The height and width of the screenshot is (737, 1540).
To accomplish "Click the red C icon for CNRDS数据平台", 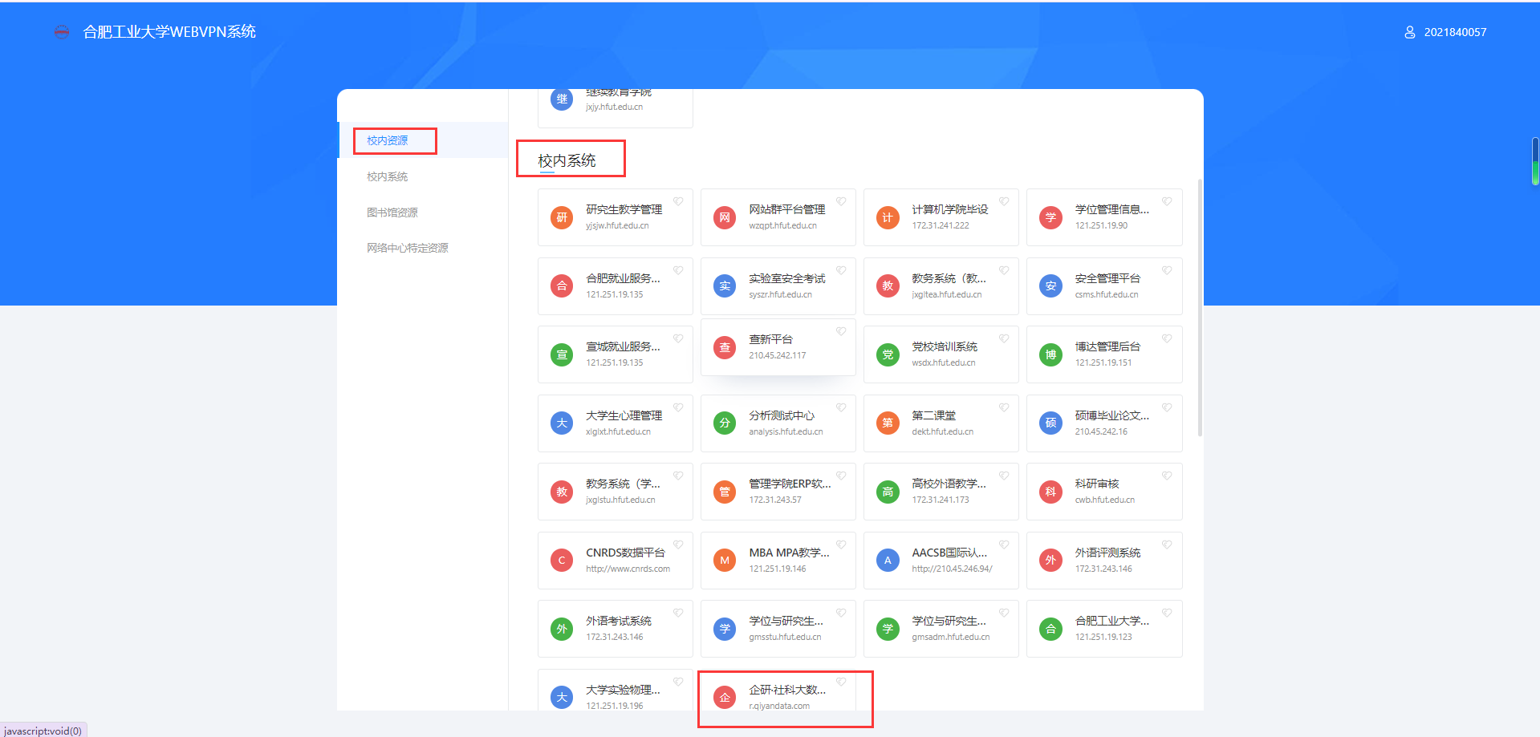I will 562,561.
